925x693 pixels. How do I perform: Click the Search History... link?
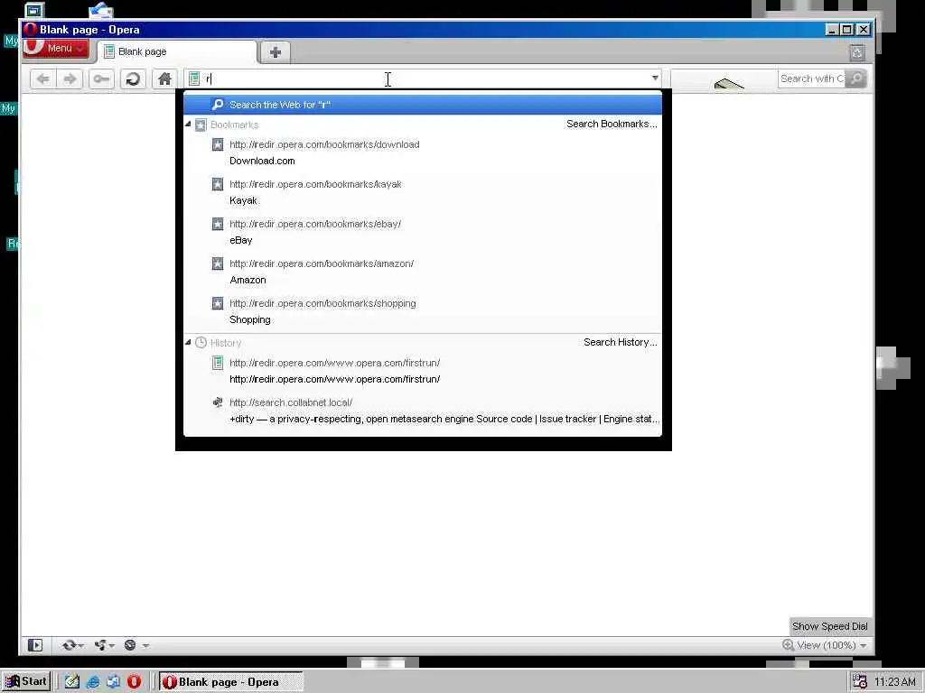[620, 342]
